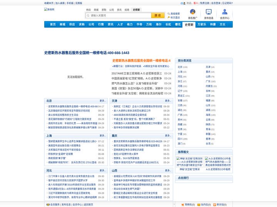Click the 点击排行 panel header
The width and height of the screenshot is (277, 207).
[204, 178]
